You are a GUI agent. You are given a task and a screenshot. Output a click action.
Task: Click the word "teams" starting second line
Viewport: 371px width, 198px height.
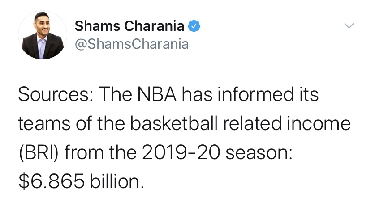pos(44,124)
